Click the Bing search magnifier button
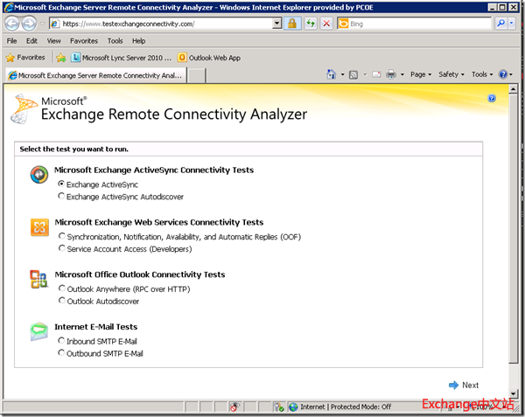The image size is (525, 417). (500, 24)
